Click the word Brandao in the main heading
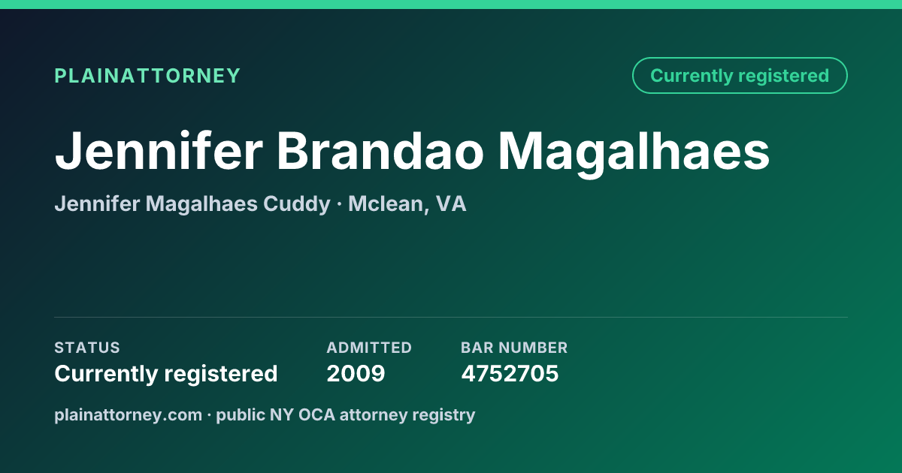 [x=380, y=152]
